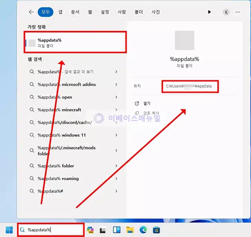Open the Windows Start button

[x=9, y=230]
